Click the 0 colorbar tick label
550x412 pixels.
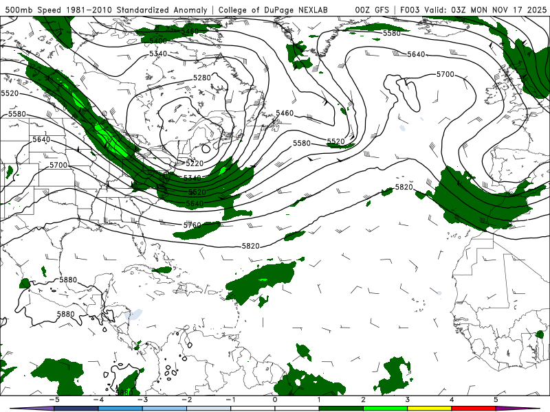pos(275,400)
